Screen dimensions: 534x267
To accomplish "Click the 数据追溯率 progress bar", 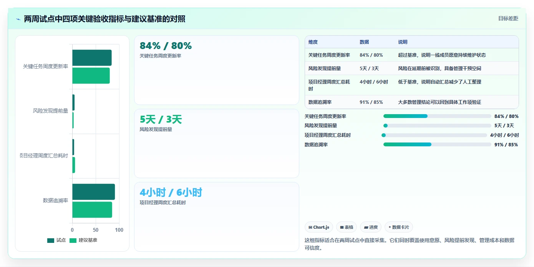I will point(437,144).
